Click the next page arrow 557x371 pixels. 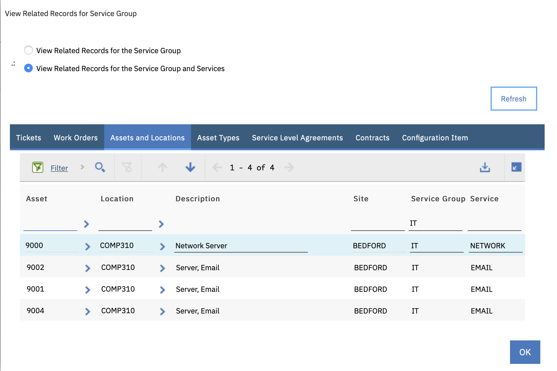point(289,167)
